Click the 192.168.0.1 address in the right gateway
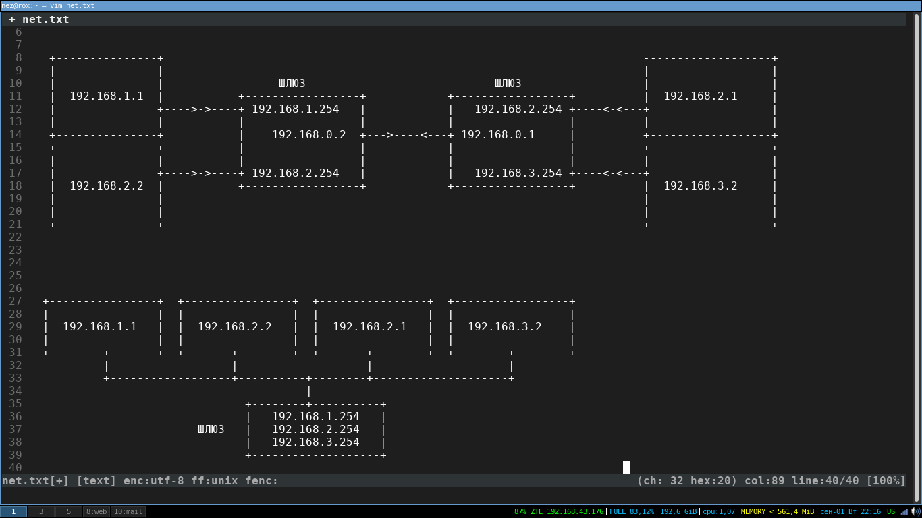Screen dimensions: 922x518 pos(498,134)
